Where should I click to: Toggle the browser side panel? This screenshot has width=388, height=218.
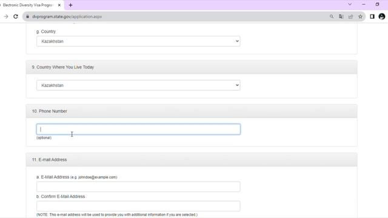point(372,16)
